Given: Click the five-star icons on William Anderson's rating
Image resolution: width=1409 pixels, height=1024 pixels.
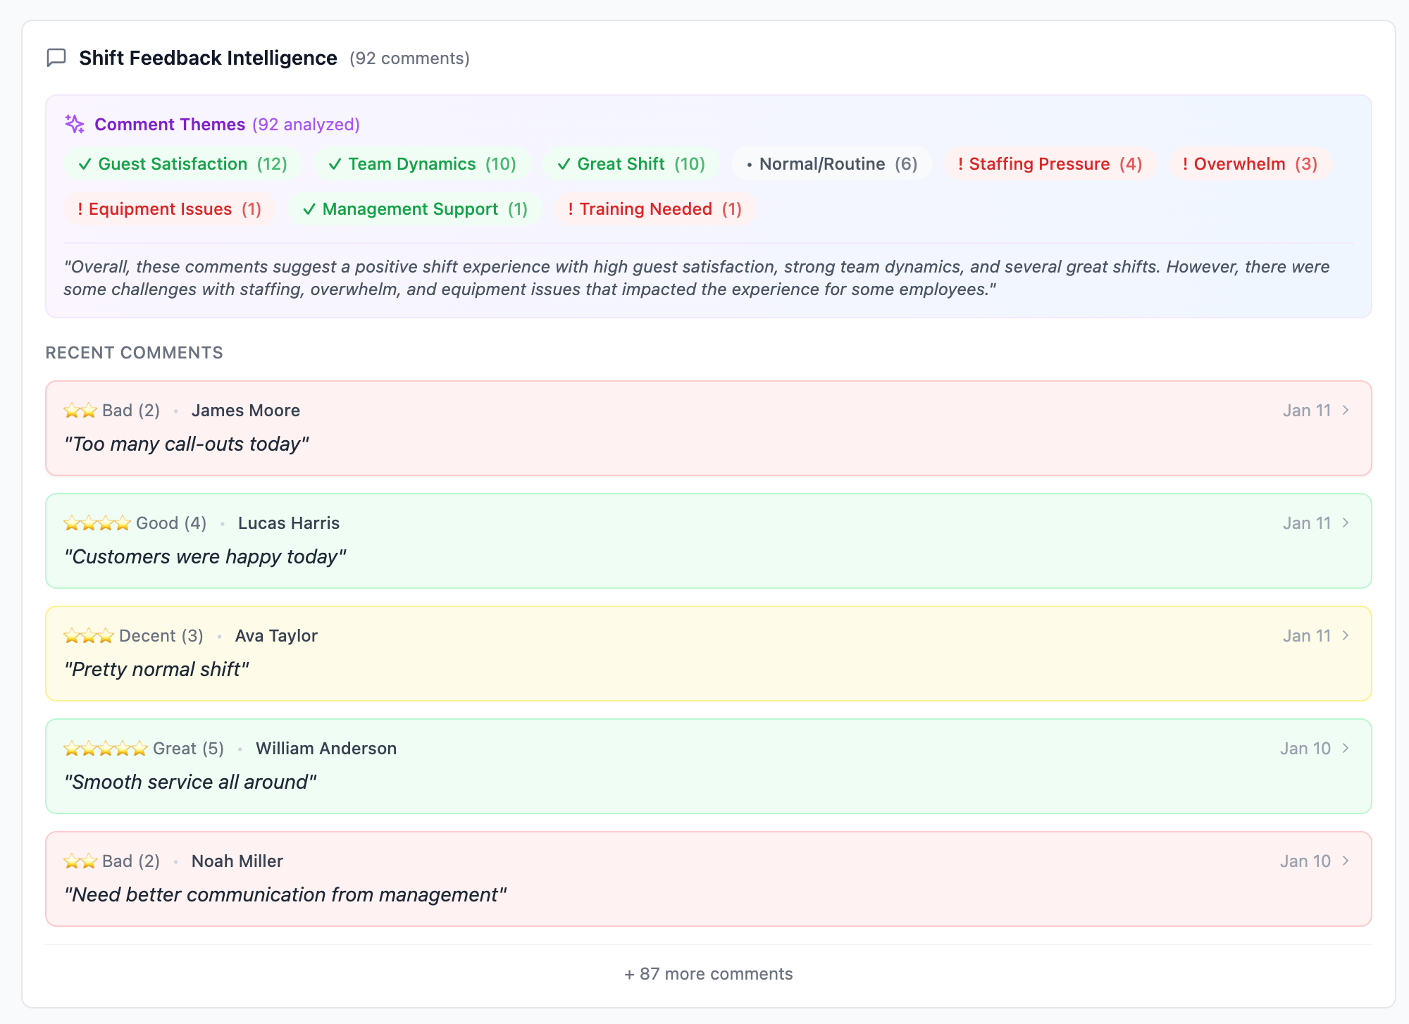Looking at the screenshot, I should [x=106, y=748].
